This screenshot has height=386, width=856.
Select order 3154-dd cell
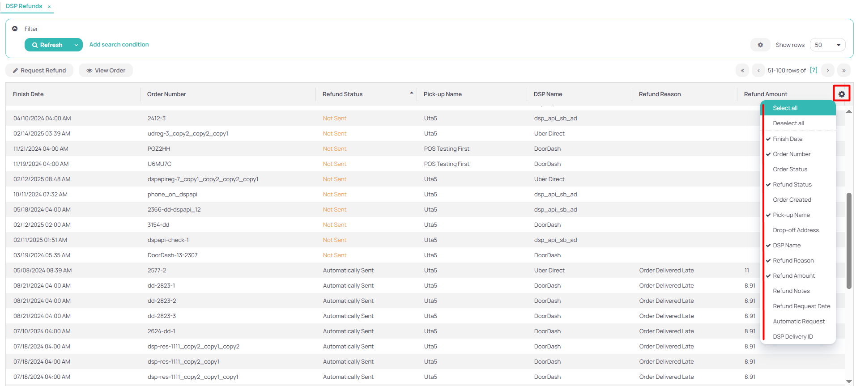(x=158, y=225)
